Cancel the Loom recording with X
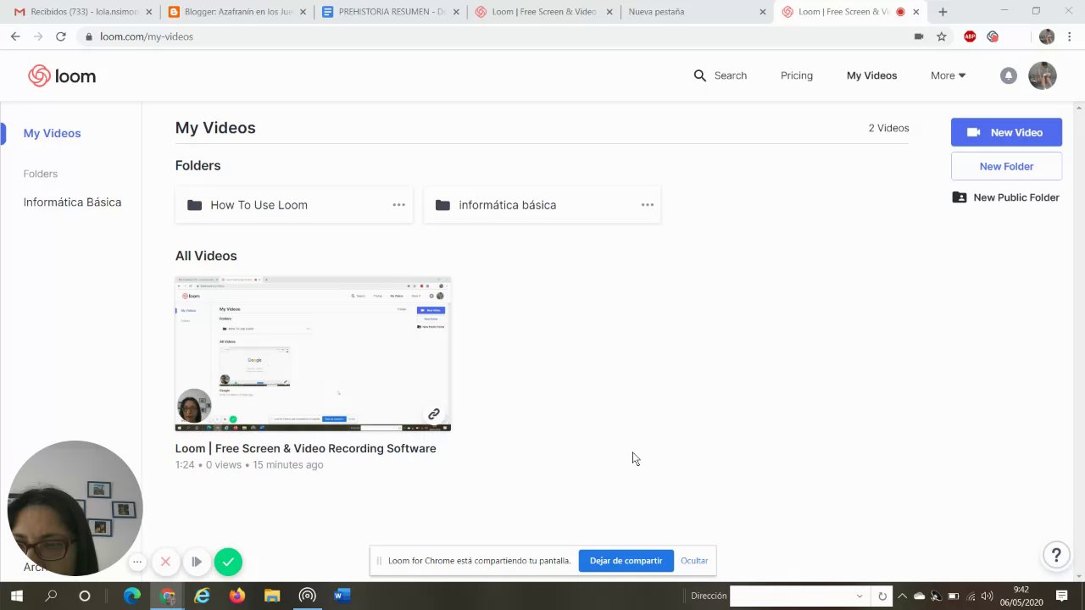The image size is (1085, 610). pyautogui.click(x=166, y=562)
